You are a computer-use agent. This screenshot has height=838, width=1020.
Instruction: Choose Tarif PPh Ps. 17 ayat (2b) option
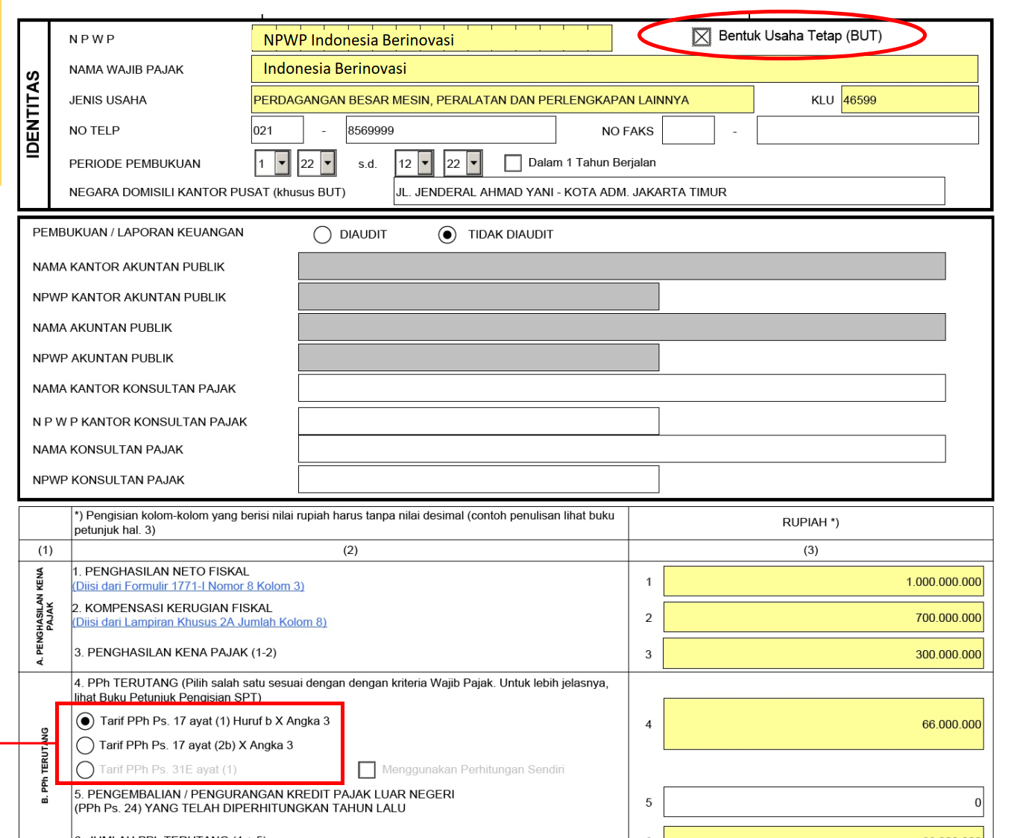86,745
